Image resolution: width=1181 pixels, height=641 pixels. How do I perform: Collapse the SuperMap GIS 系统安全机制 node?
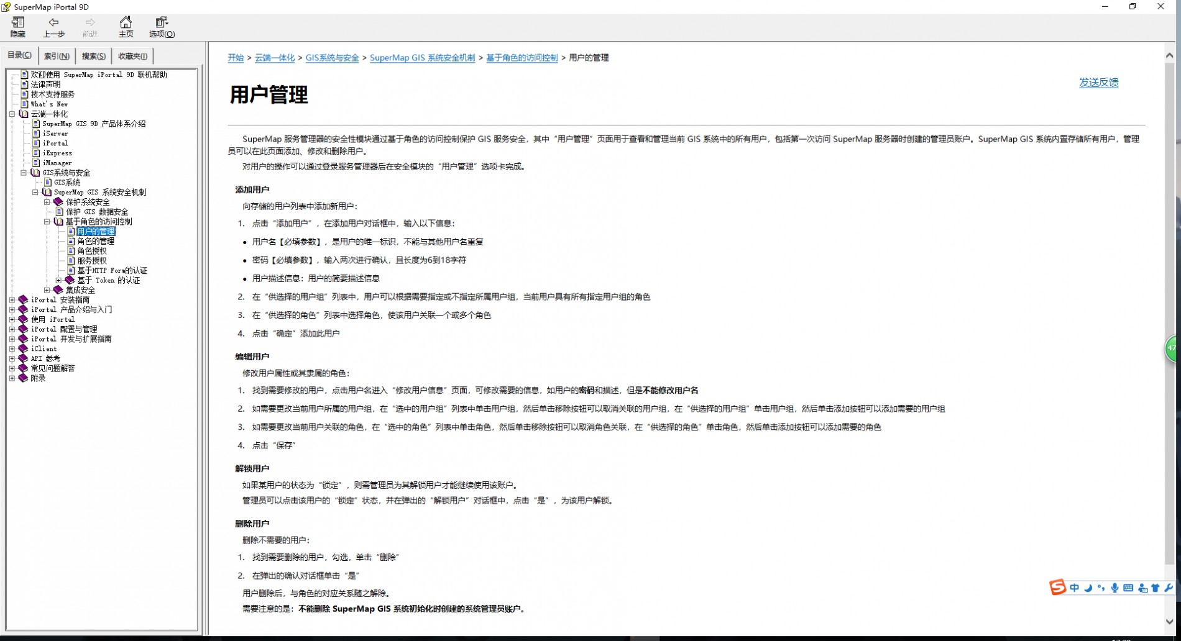[x=35, y=192]
